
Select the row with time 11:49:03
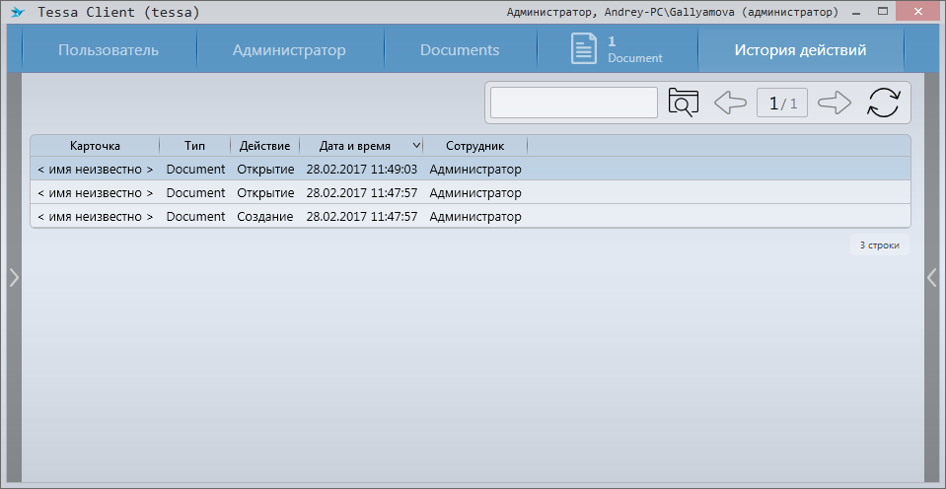point(361,169)
